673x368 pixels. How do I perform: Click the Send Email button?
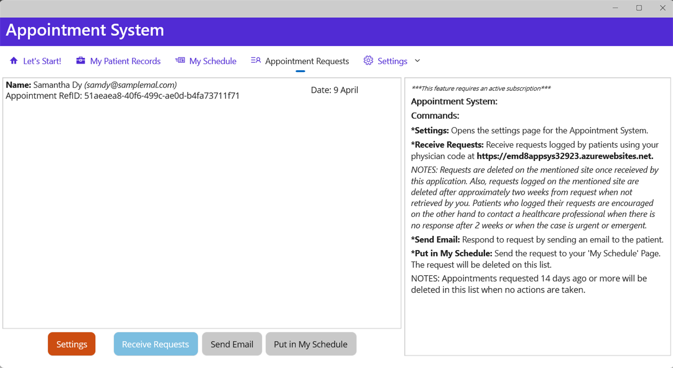[x=232, y=344]
